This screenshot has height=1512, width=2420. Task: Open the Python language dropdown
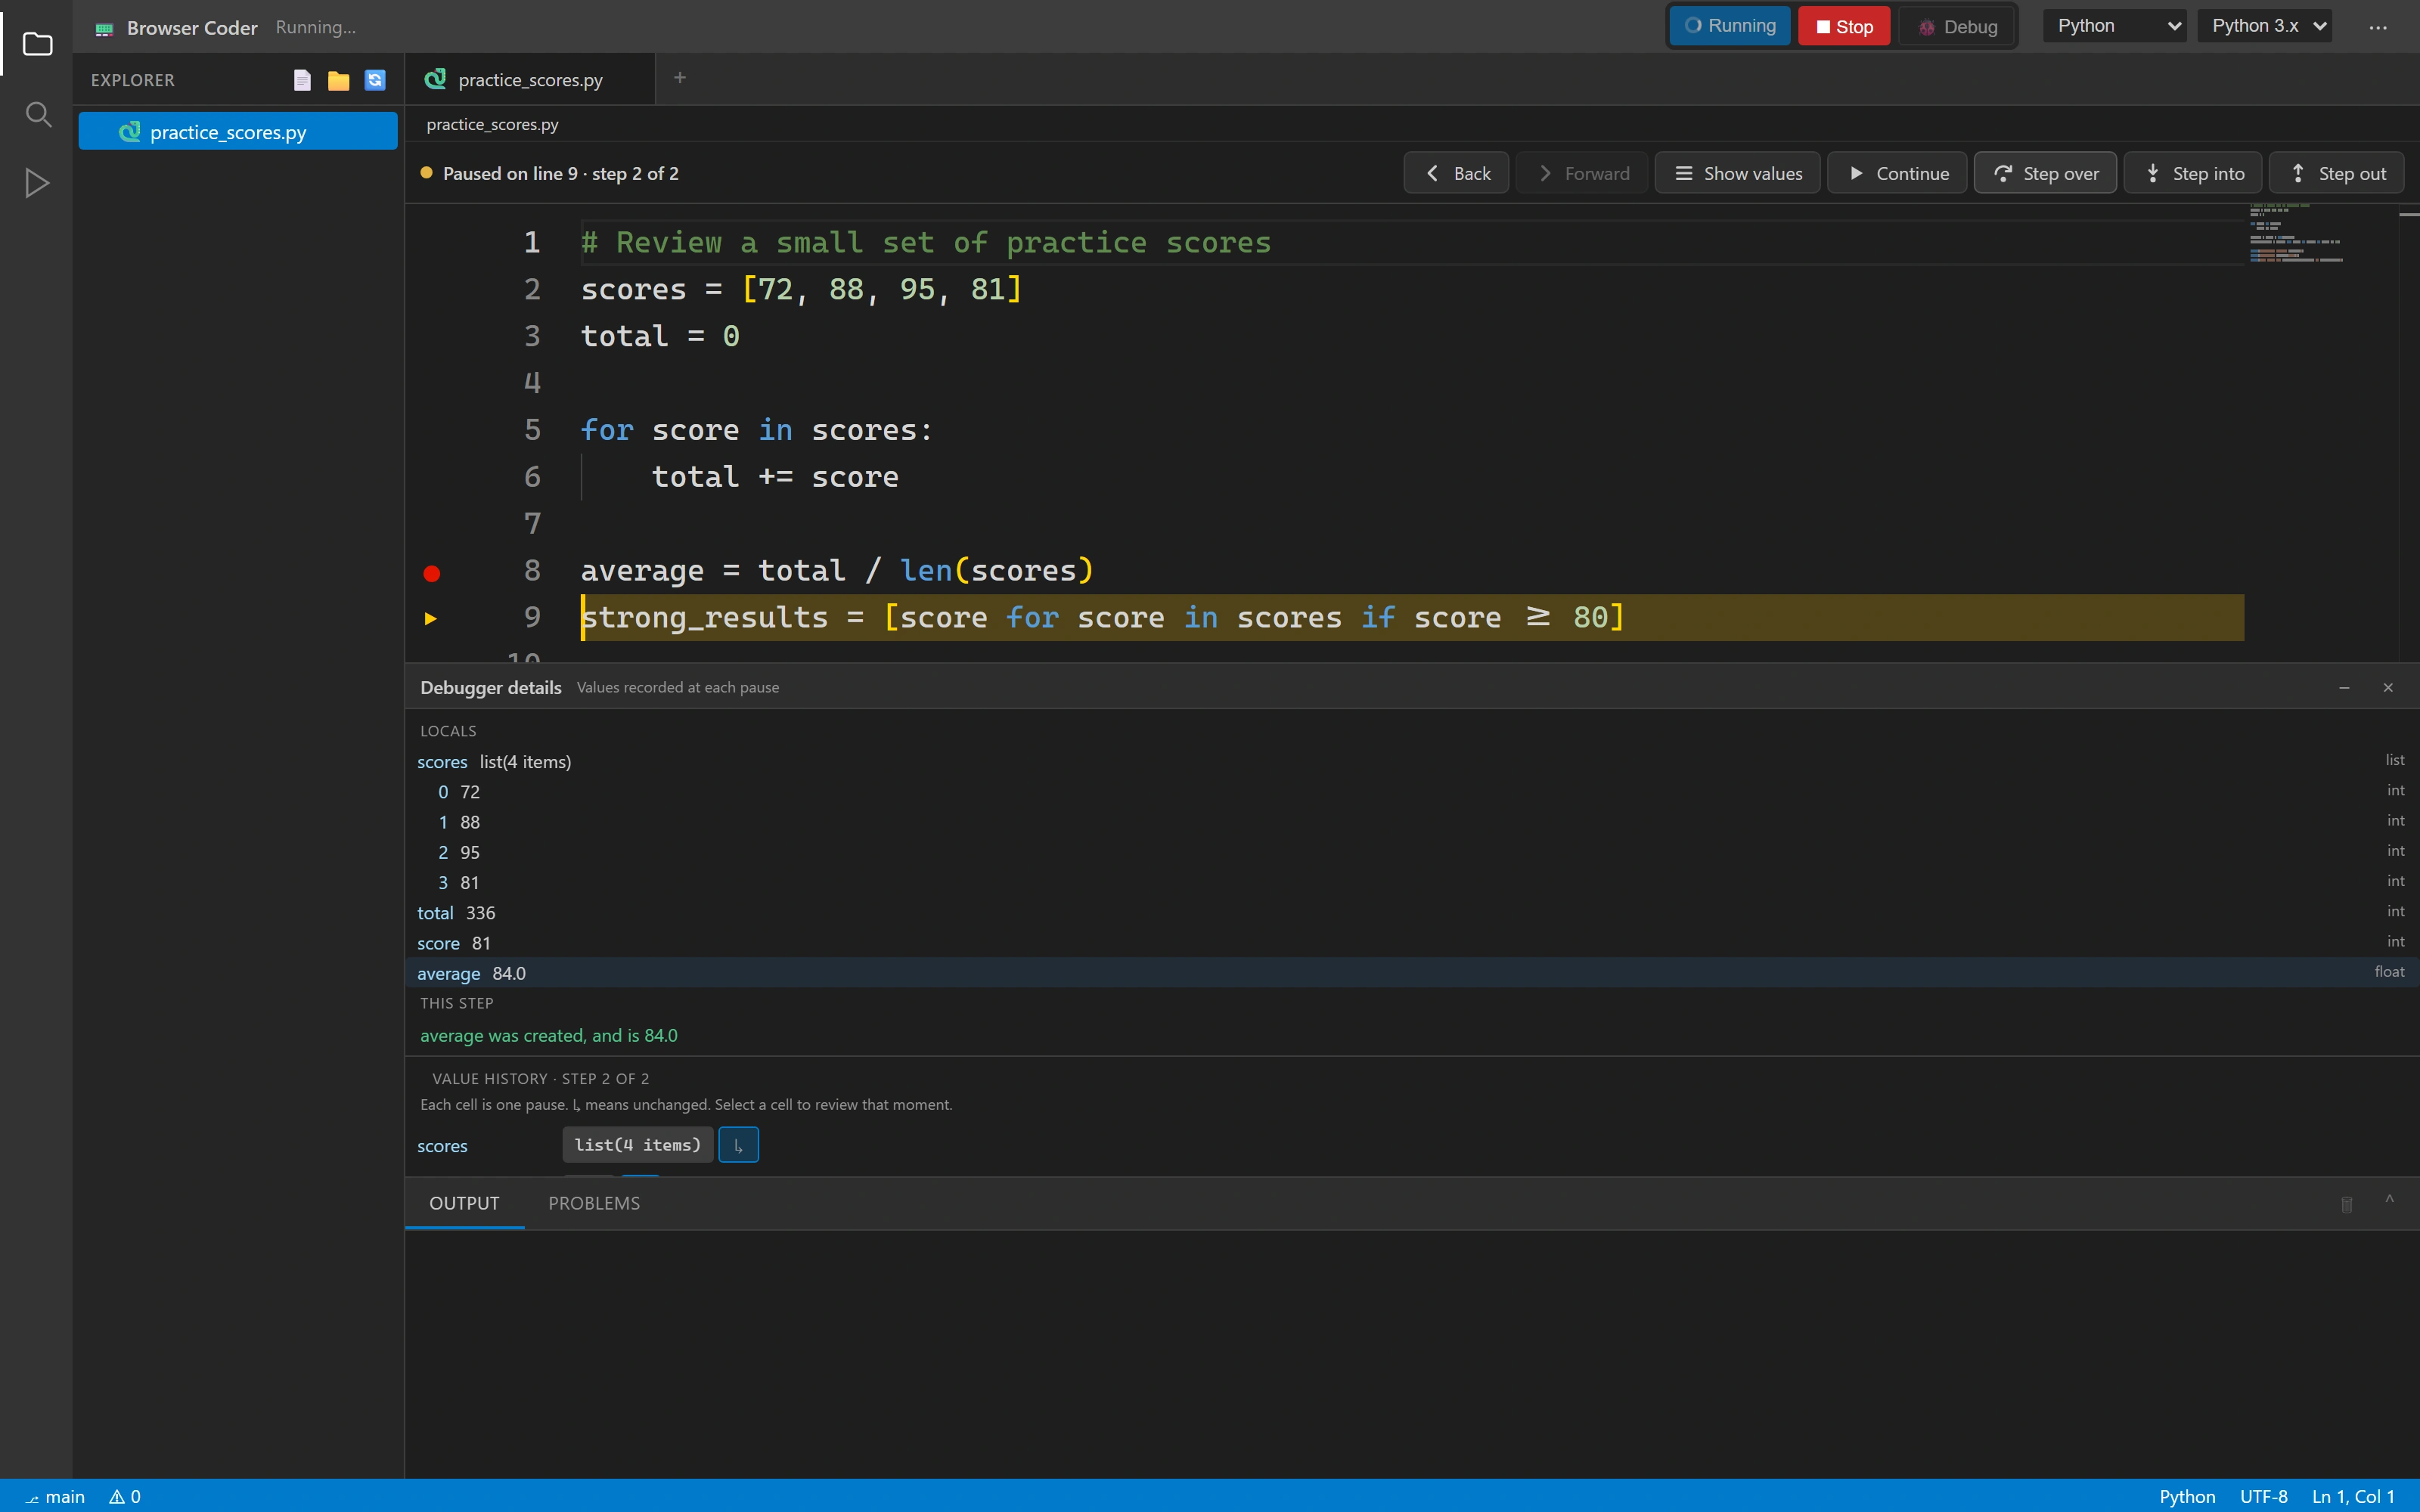[x=2114, y=26]
